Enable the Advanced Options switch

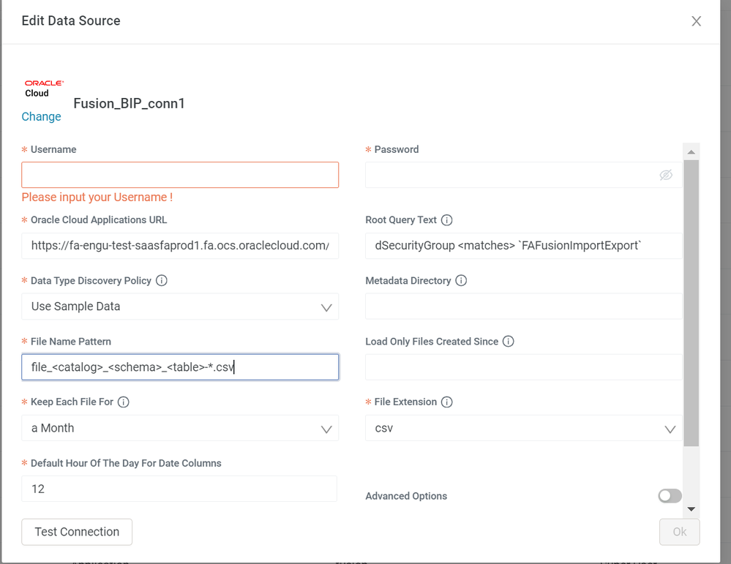pos(670,496)
